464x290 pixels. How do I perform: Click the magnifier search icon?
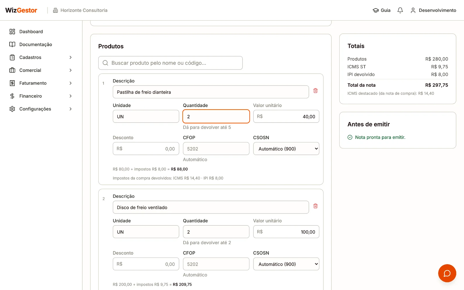[x=106, y=63]
